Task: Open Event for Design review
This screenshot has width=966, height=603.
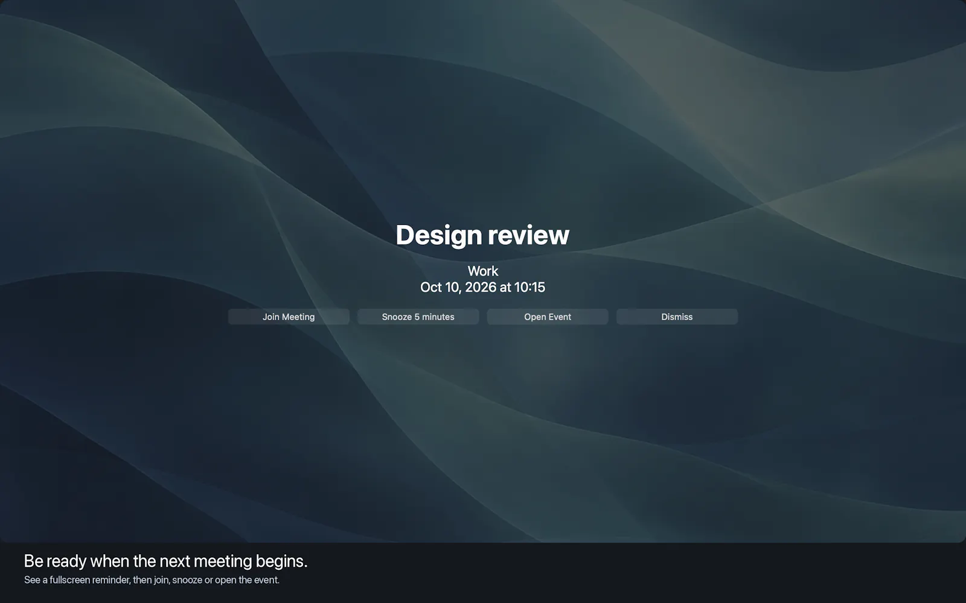Action: pyautogui.click(x=548, y=317)
